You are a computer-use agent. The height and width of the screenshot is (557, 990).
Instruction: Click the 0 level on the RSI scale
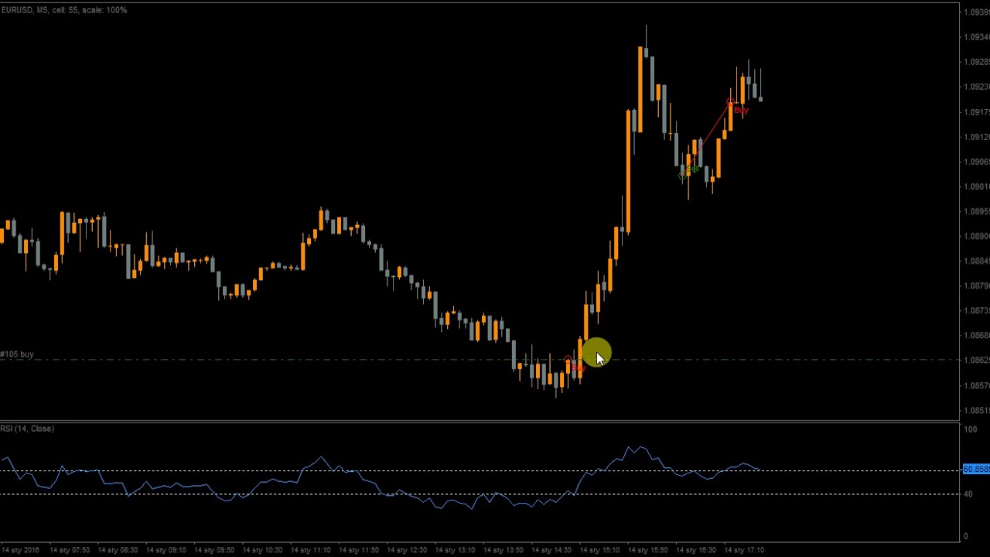click(966, 536)
